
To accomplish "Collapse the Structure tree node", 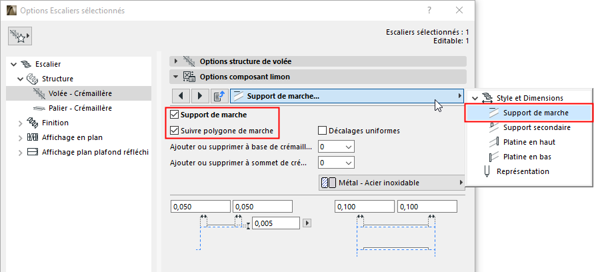I will click(x=21, y=79).
